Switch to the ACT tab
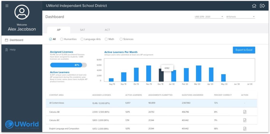This screenshot has height=134, width=270. click(x=107, y=30)
